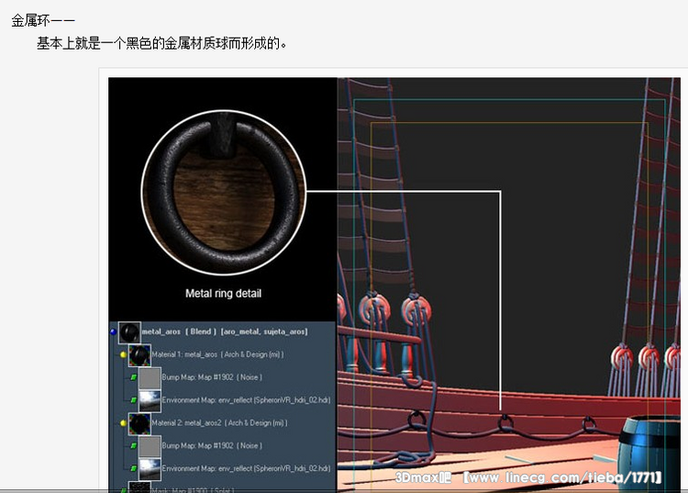Click the yellow sphere icon for Material 1

click(x=123, y=354)
